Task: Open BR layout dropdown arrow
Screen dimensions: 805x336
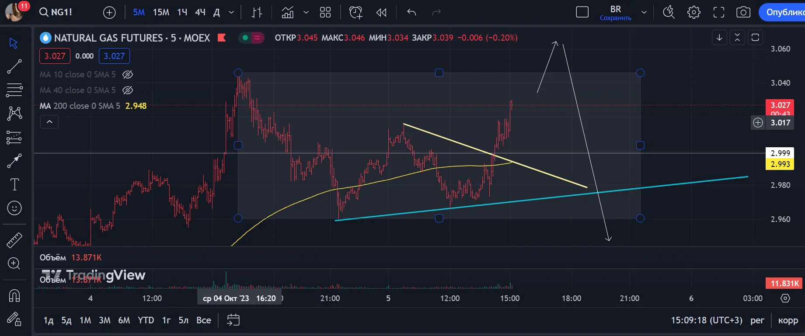Action: pos(644,12)
